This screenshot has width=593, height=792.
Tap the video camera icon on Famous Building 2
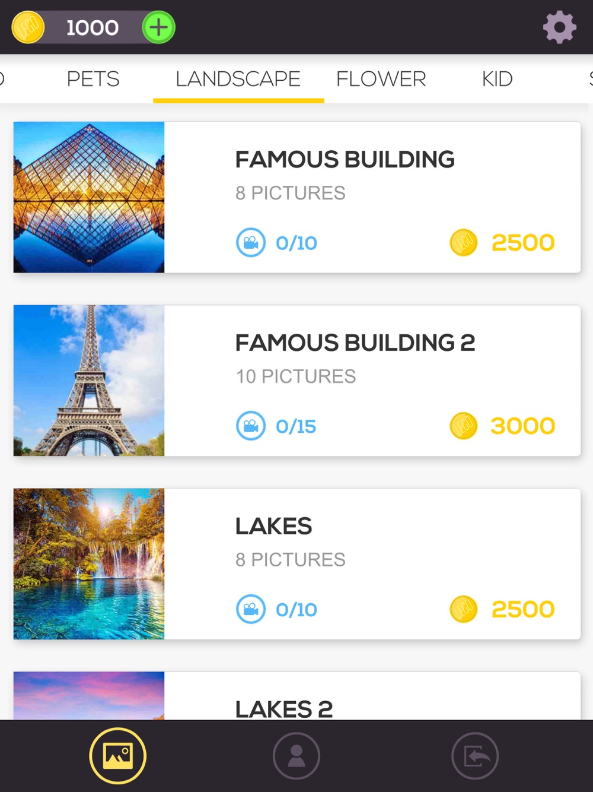(251, 426)
